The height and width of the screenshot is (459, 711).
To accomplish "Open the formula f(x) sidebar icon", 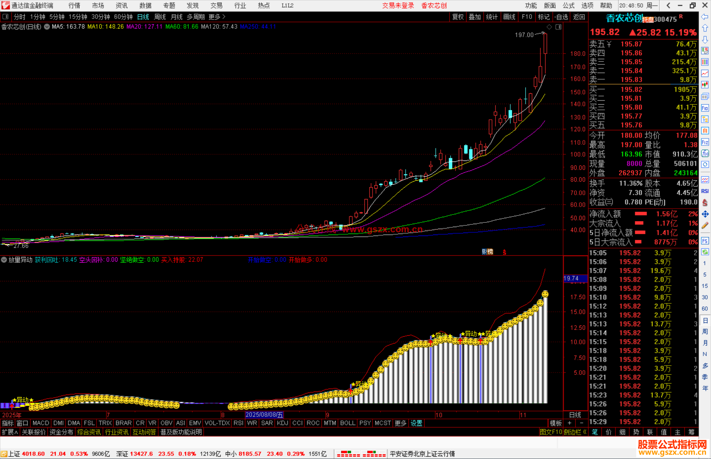I will point(705,153).
